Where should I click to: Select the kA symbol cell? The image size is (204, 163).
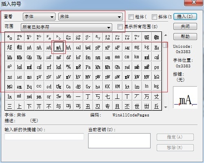(x=69, y=47)
